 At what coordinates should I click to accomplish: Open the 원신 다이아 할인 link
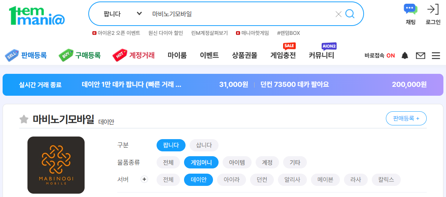165,33
